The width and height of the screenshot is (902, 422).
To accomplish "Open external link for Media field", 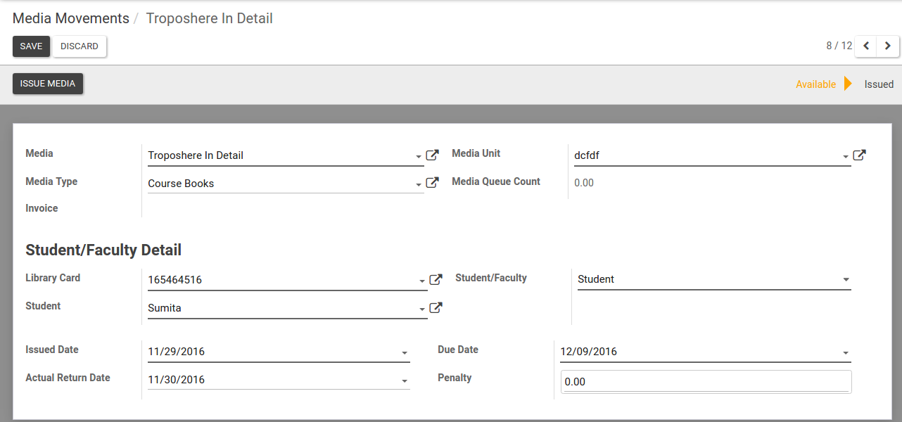I will [433, 155].
